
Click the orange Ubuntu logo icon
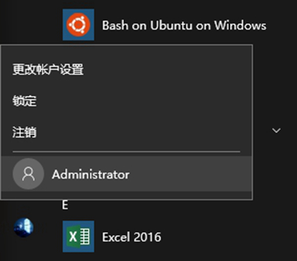pyautogui.click(x=78, y=25)
